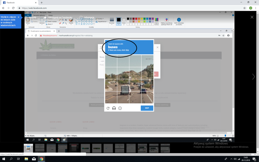This screenshot has height=162, width=259.
Task: Select the Facebook browser tab
Action: point(19,3)
